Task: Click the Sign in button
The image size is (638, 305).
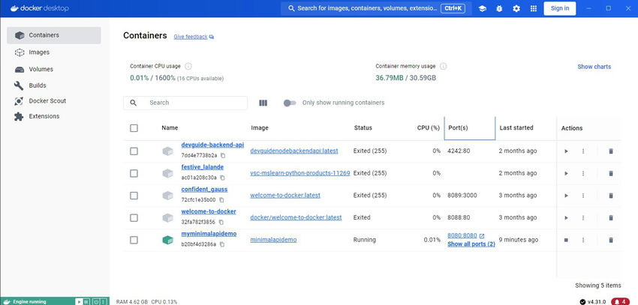Action: pos(560,8)
